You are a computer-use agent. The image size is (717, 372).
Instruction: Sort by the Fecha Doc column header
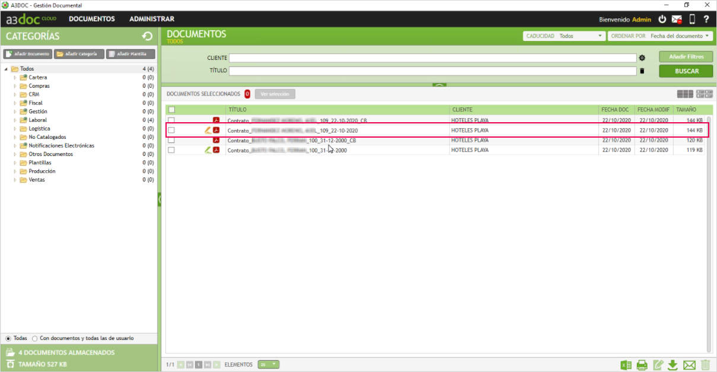616,110
